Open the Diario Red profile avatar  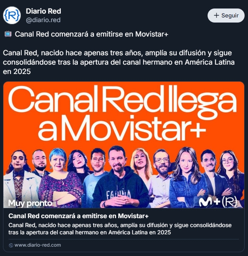(x=12, y=15)
